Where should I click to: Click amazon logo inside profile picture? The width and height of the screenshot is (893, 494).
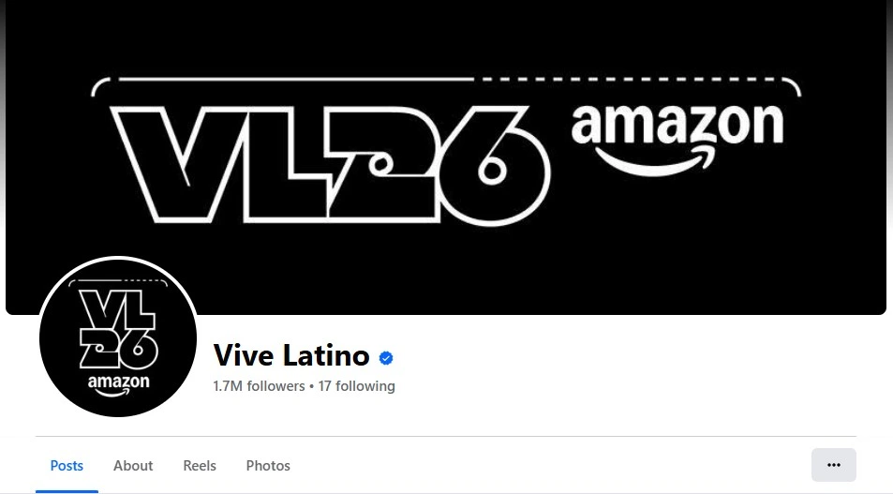click(118, 385)
